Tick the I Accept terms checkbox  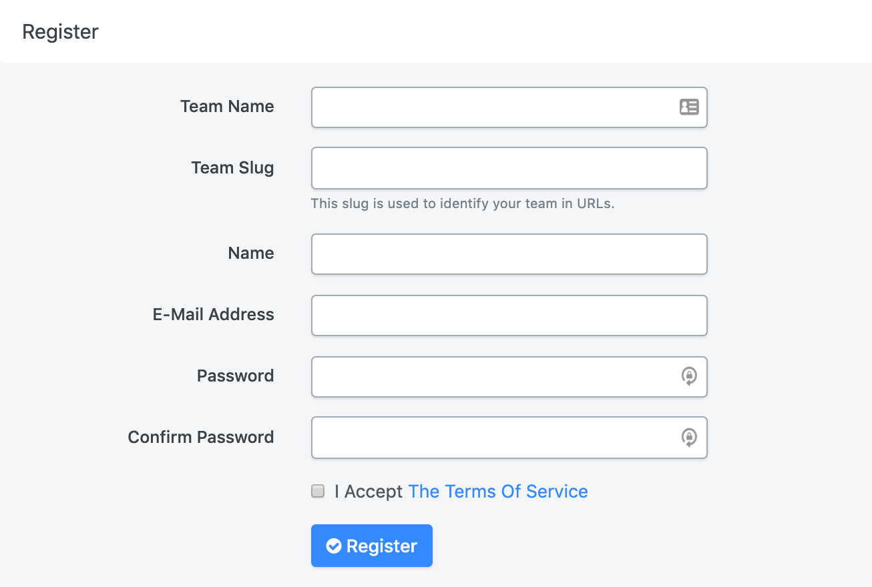point(318,492)
